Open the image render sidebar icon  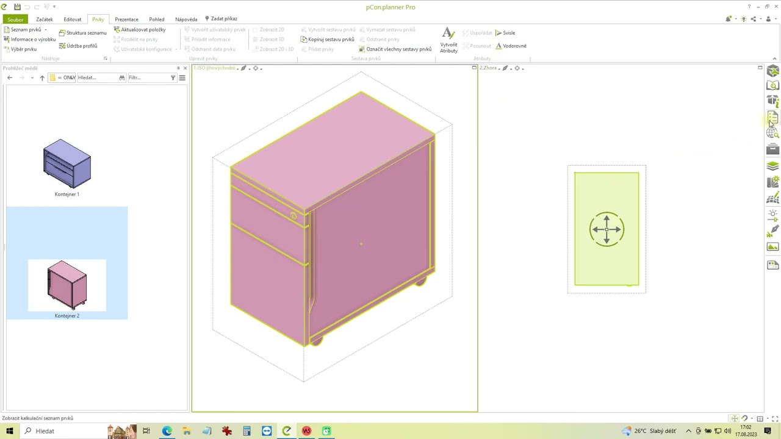point(772,247)
